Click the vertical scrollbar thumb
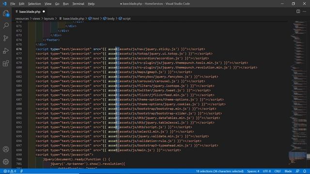Viewport: 310px width, 174px height. [308, 157]
